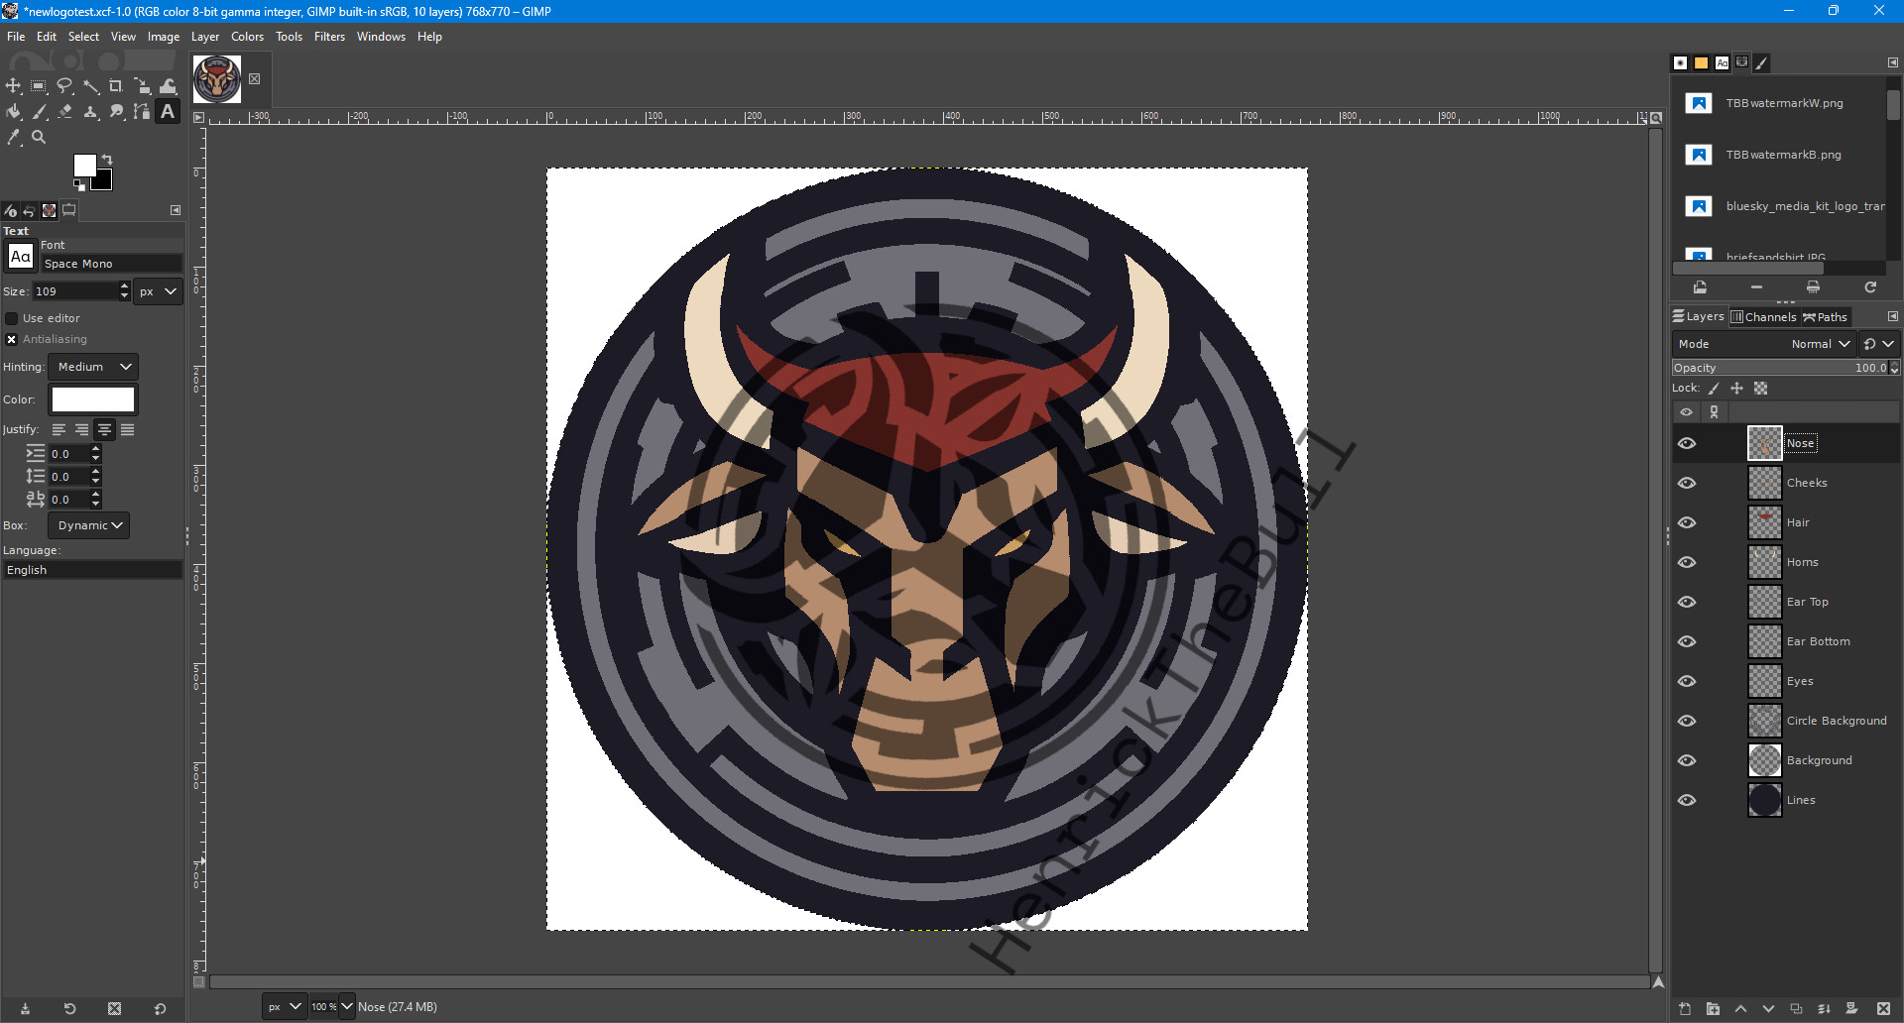Click the foreground color white swatch
1904x1023 pixels.
[x=83, y=164]
